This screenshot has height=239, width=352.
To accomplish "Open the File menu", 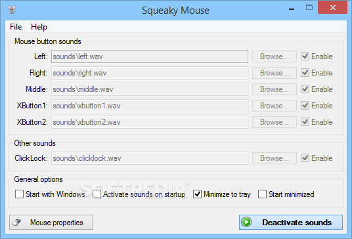I will tap(16, 27).
